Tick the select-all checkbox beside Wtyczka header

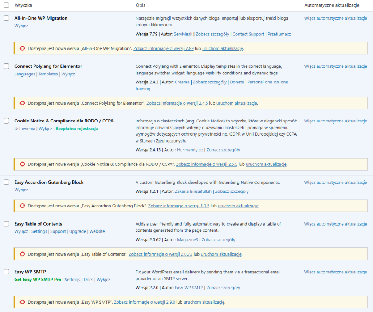pyautogui.click(x=7, y=5)
